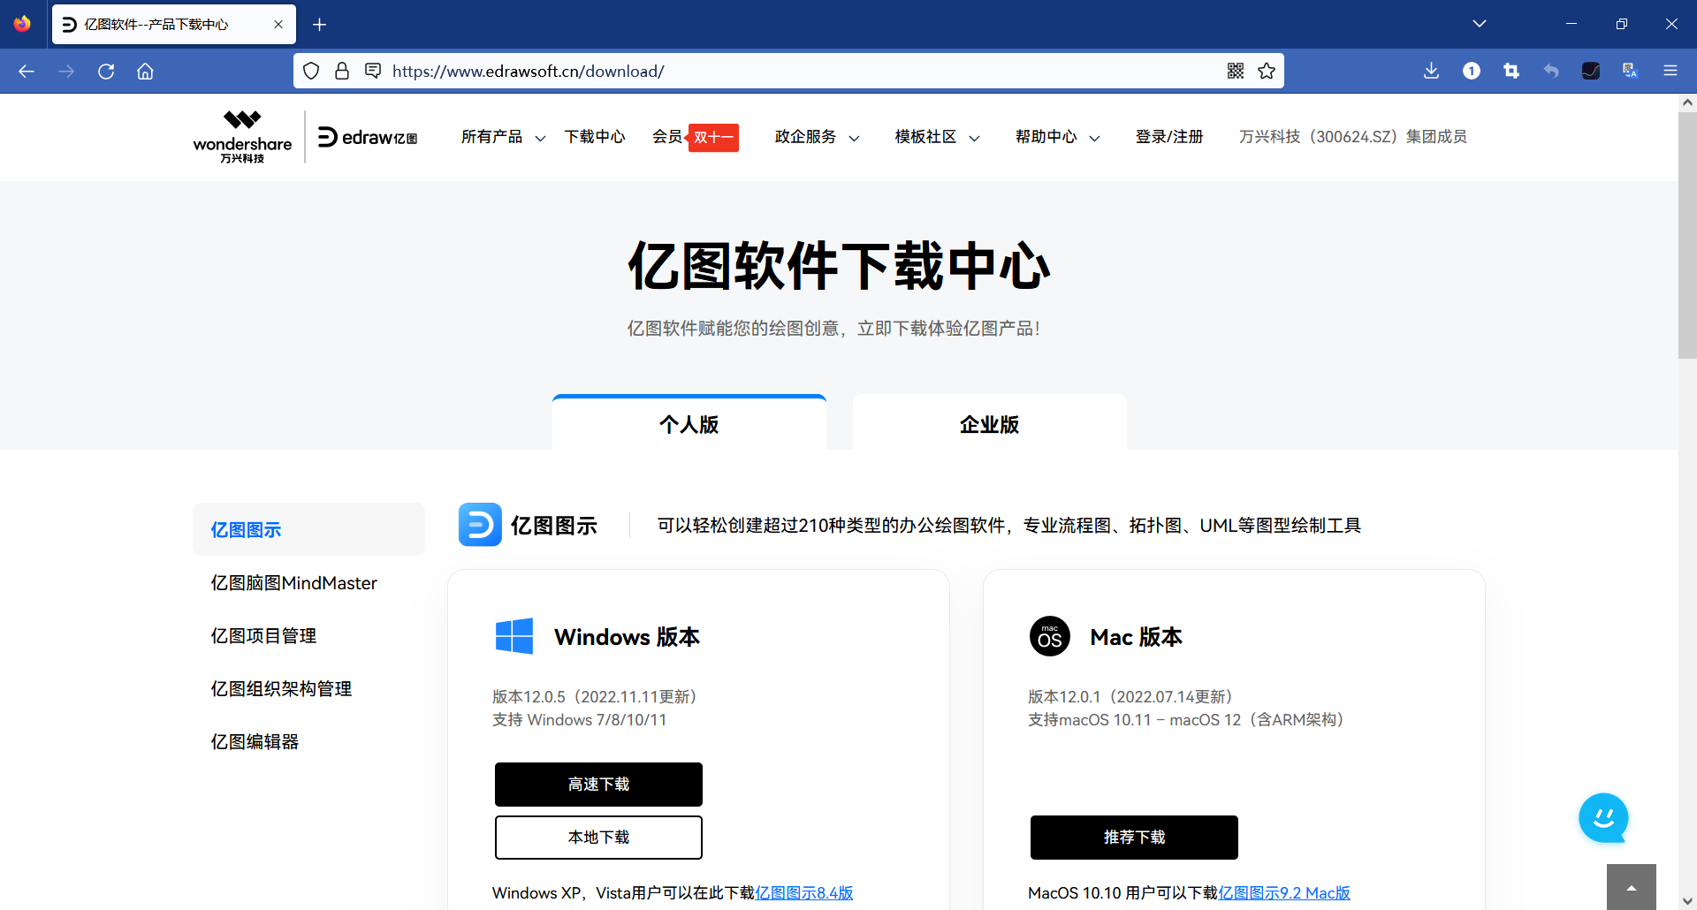Image resolution: width=1697 pixels, height=910 pixels.
Task: Open a new tab with plus
Action: coord(320,25)
